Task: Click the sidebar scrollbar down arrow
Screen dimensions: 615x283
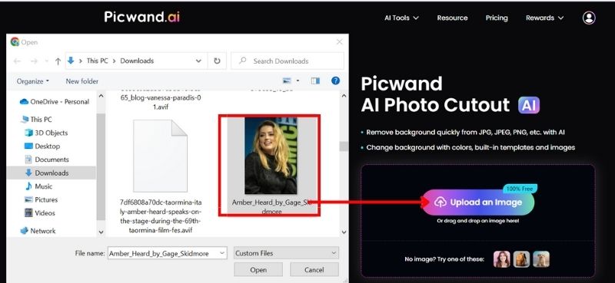Action: [x=101, y=232]
